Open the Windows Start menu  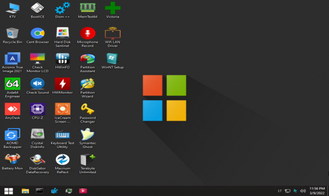coord(9,191)
